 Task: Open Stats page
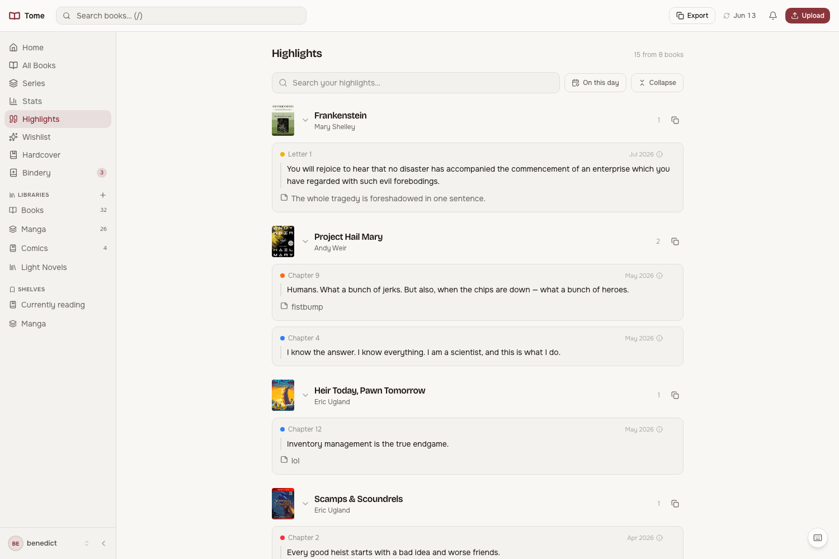click(58, 101)
